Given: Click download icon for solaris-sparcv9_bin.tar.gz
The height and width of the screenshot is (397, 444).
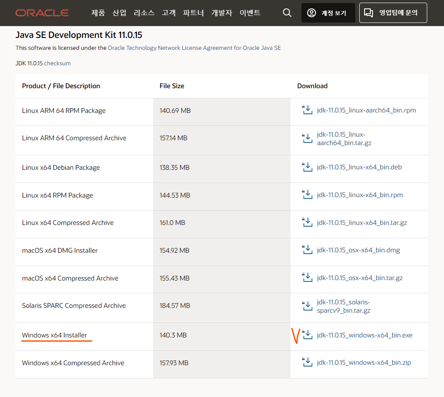Looking at the screenshot, I should click(x=307, y=306).
